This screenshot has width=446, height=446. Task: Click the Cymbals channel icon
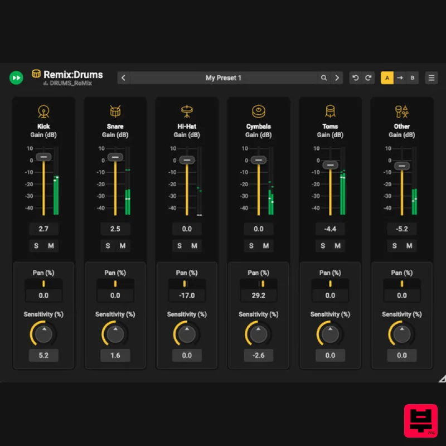[258, 111]
